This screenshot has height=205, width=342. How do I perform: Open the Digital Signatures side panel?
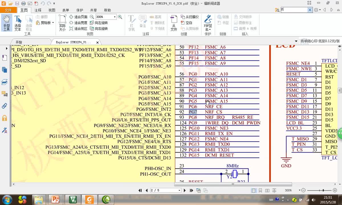click(x=5, y=130)
